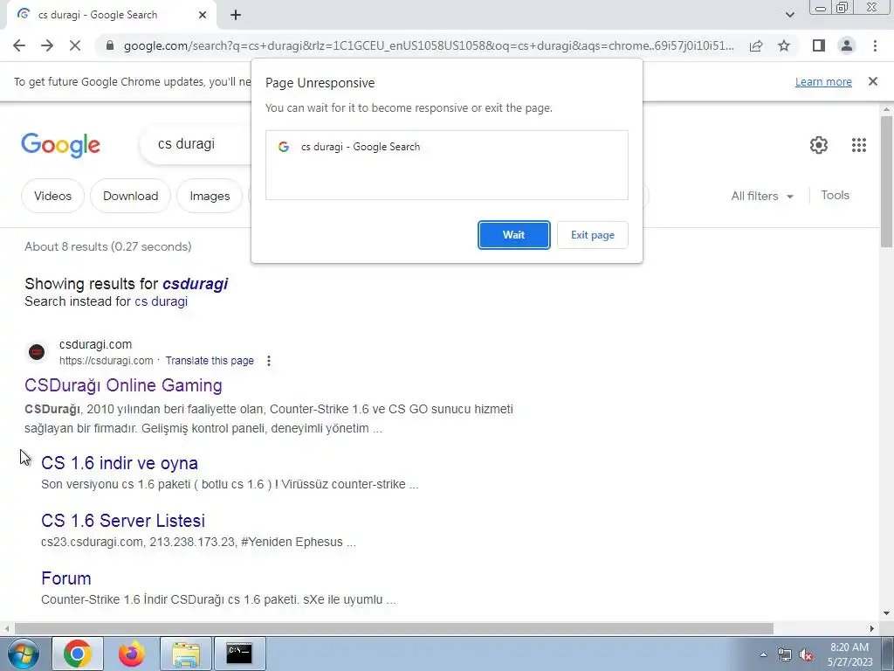894x671 pixels.
Task: Open the three-dot menu for the csduragi.com result
Action: click(269, 361)
